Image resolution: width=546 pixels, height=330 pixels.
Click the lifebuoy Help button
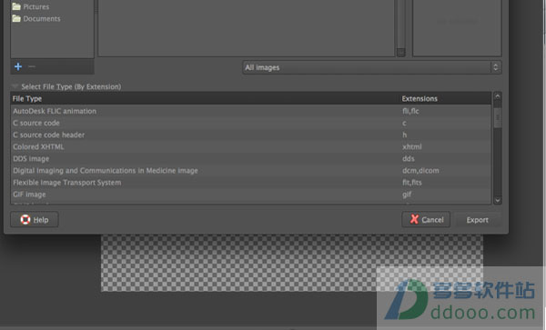(35, 219)
